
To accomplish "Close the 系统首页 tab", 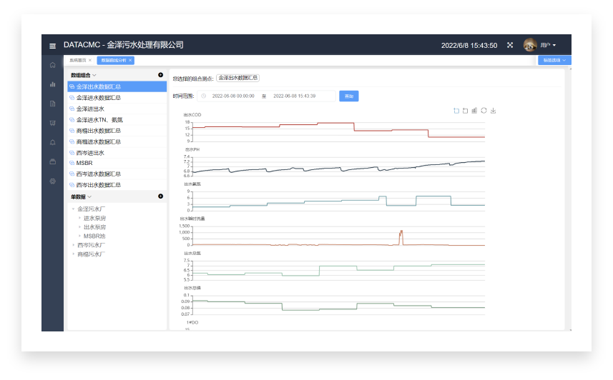I will tap(90, 60).
